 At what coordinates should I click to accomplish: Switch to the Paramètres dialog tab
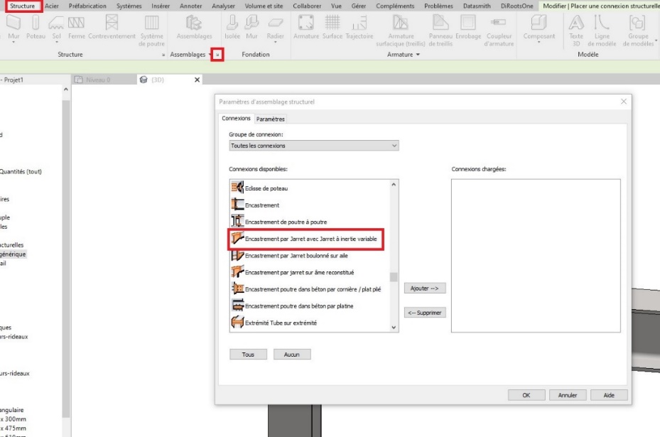pyautogui.click(x=271, y=119)
